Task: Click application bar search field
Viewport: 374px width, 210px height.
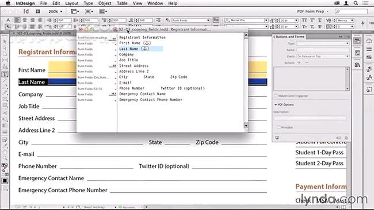Action: pyautogui.click(x=351, y=11)
